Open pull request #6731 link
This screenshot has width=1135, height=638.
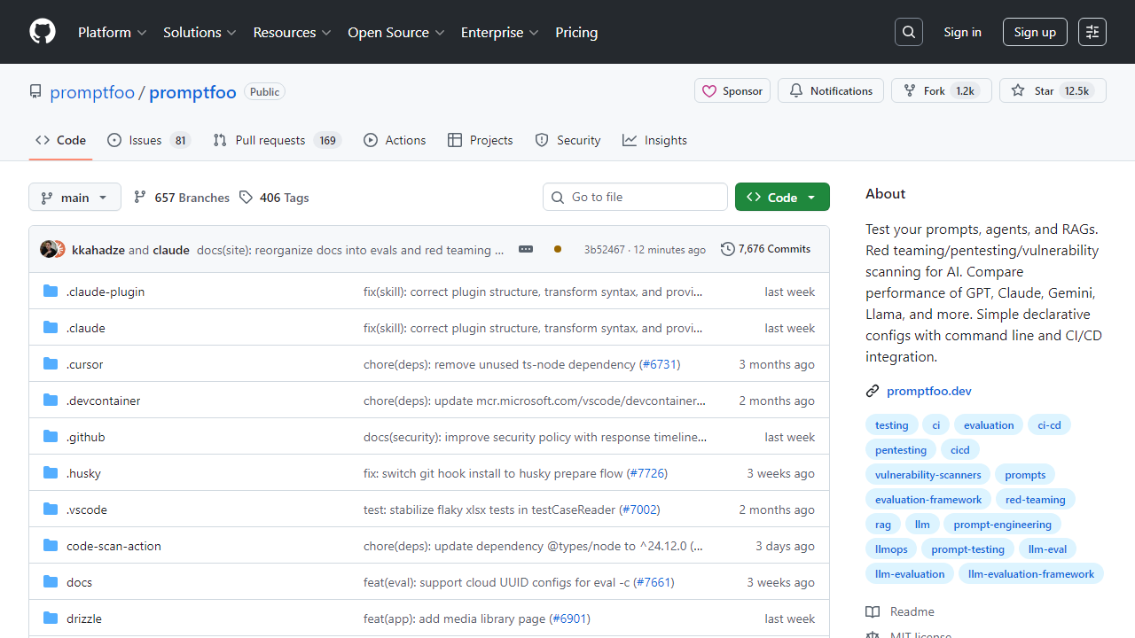pyautogui.click(x=660, y=364)
